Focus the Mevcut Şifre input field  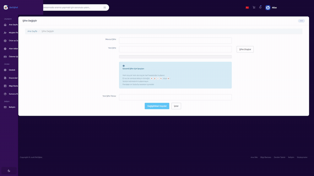coord(175,40)
